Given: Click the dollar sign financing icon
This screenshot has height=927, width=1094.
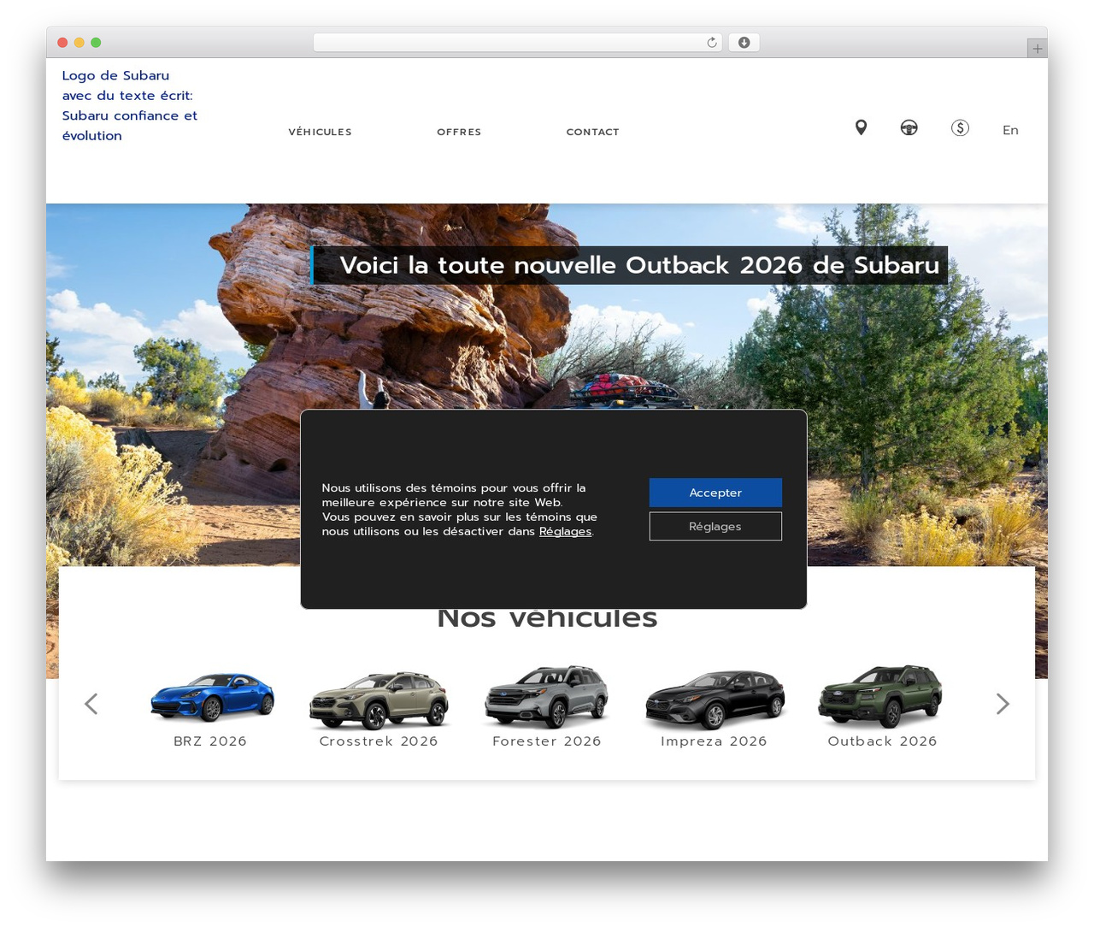Looking at the screenshot, I should [960, 128].
